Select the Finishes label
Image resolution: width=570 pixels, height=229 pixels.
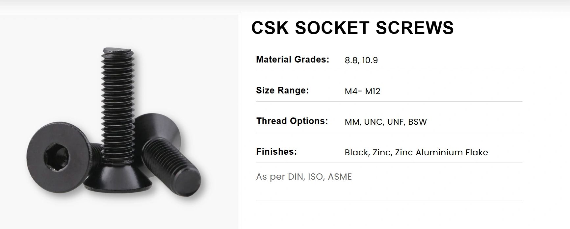click(x=276, y=151)
